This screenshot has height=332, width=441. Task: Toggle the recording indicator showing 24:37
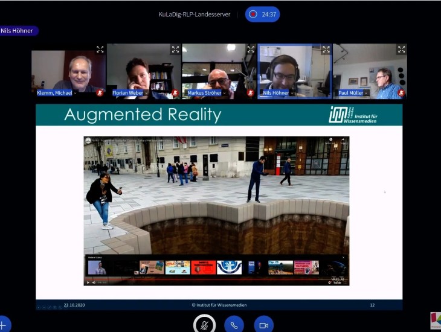(262, 14)
